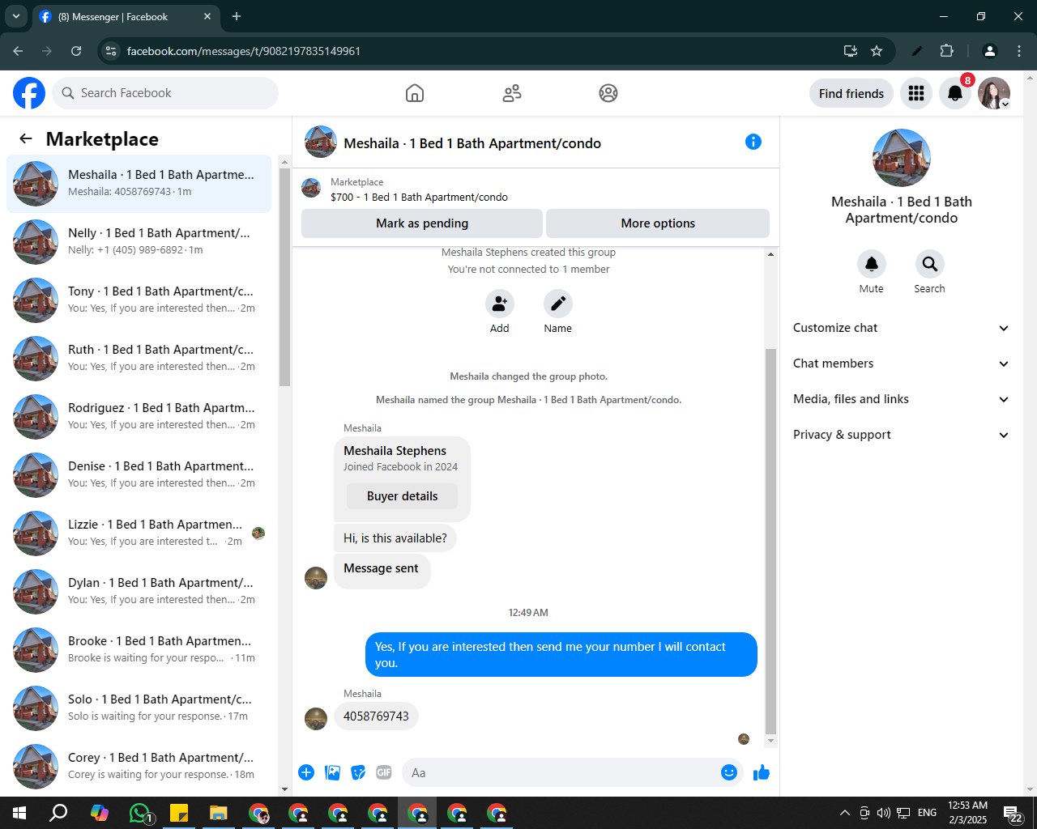Edit the group Name pencil icon
Screen dimensions: 1037x829
point(558,304)
